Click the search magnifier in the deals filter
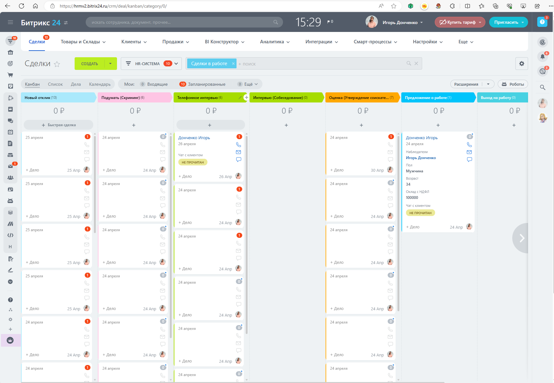The width and height of the screenshot is (554, 383). 409,63
